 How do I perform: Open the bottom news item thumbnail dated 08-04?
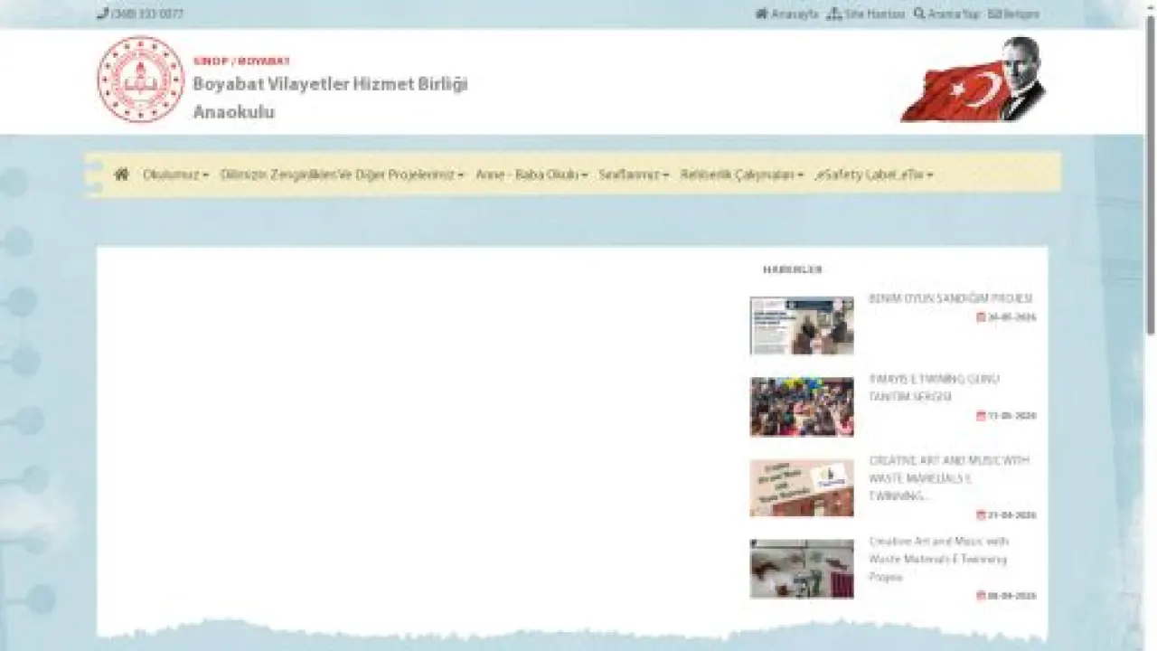tap(802, 569)
